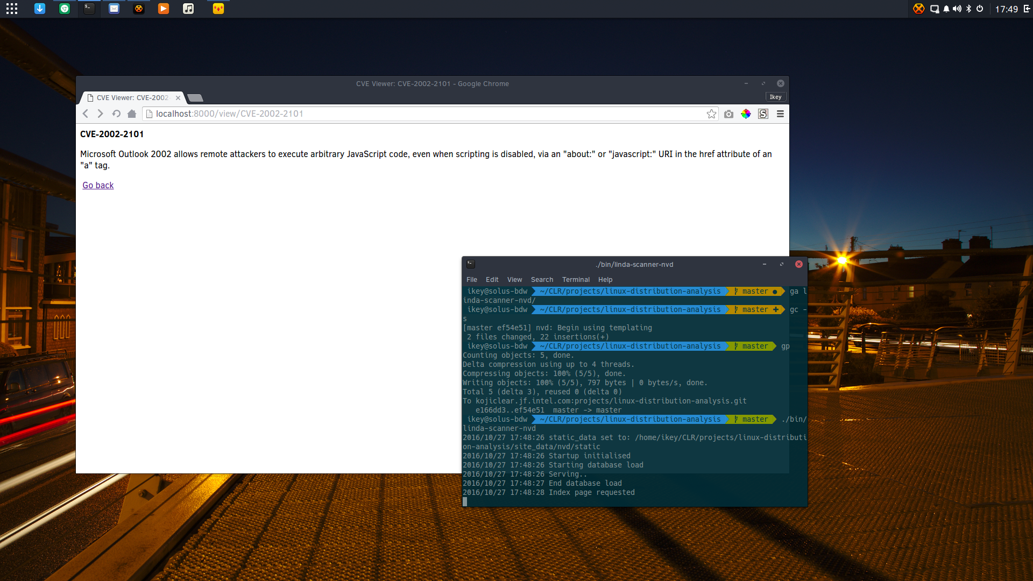Viewport: 1033px width, 581px height.
Task: Select the CVE Viewer: CVE-2002 tab
Action: point(132,97)
